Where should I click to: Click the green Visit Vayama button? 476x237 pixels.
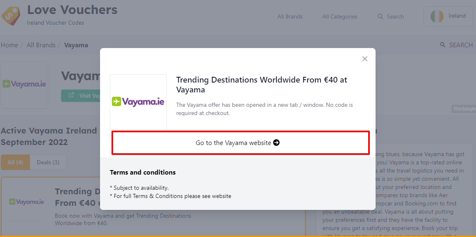pyautogui.click(x=81, y=95)
